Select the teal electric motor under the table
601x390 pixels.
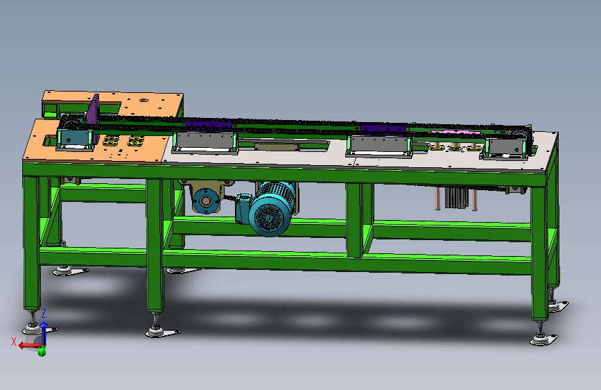pyautogui.click(x=268, y=209)
